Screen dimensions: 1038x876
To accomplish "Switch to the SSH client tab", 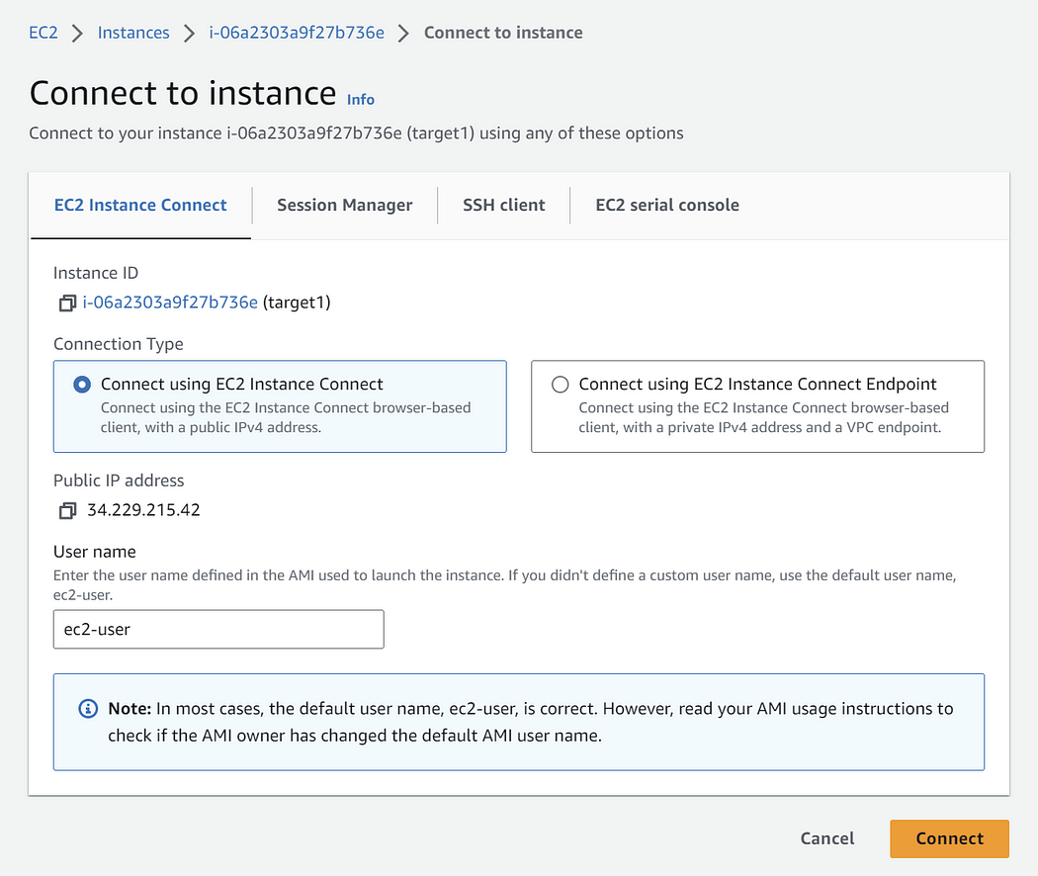I will (x=504, y=206).
